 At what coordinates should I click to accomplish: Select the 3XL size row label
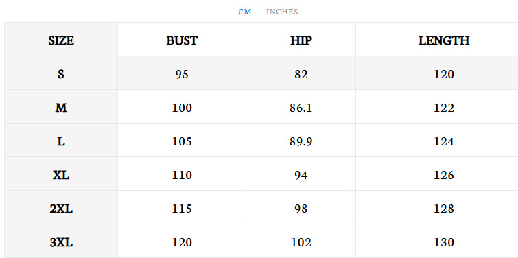[61, 242]
